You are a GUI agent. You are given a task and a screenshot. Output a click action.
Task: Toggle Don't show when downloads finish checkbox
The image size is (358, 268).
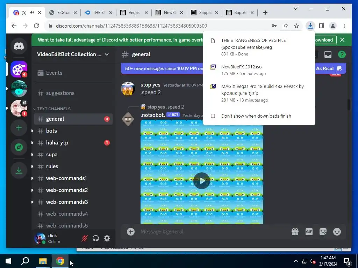click(x=213, y=116)
